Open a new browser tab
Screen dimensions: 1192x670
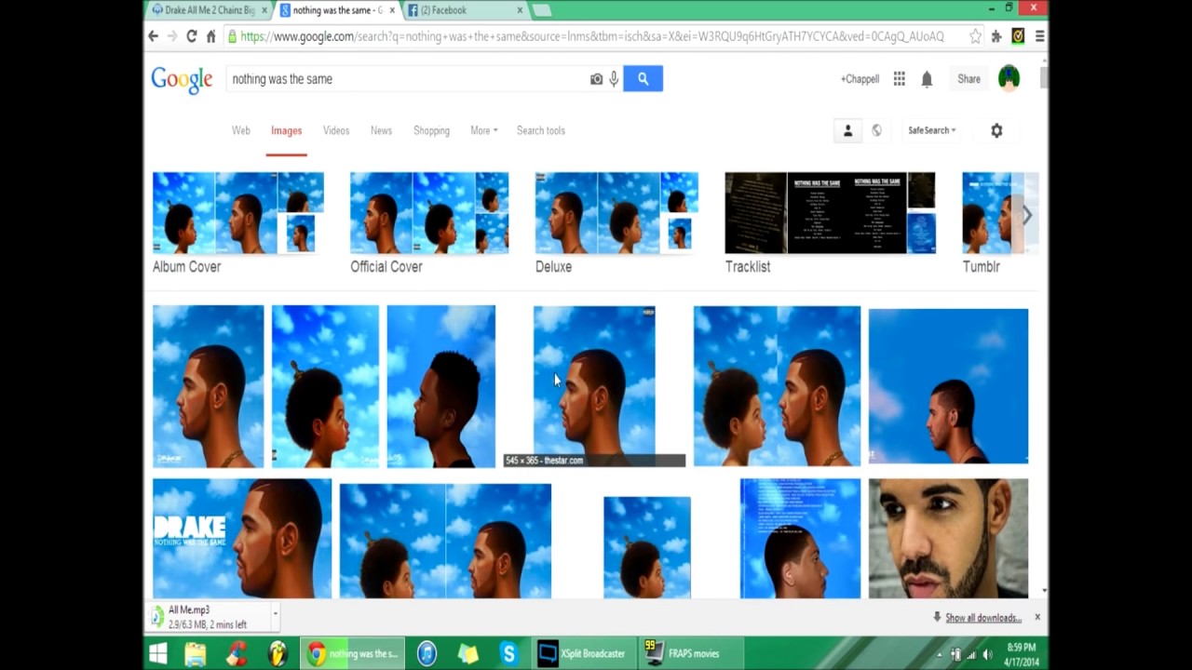click(x=542, y=10)
